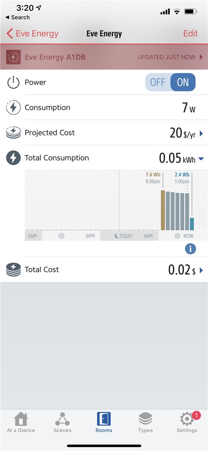Expand Projected Cost details arrow
The image size is (208, 451).
pos(201,133)
